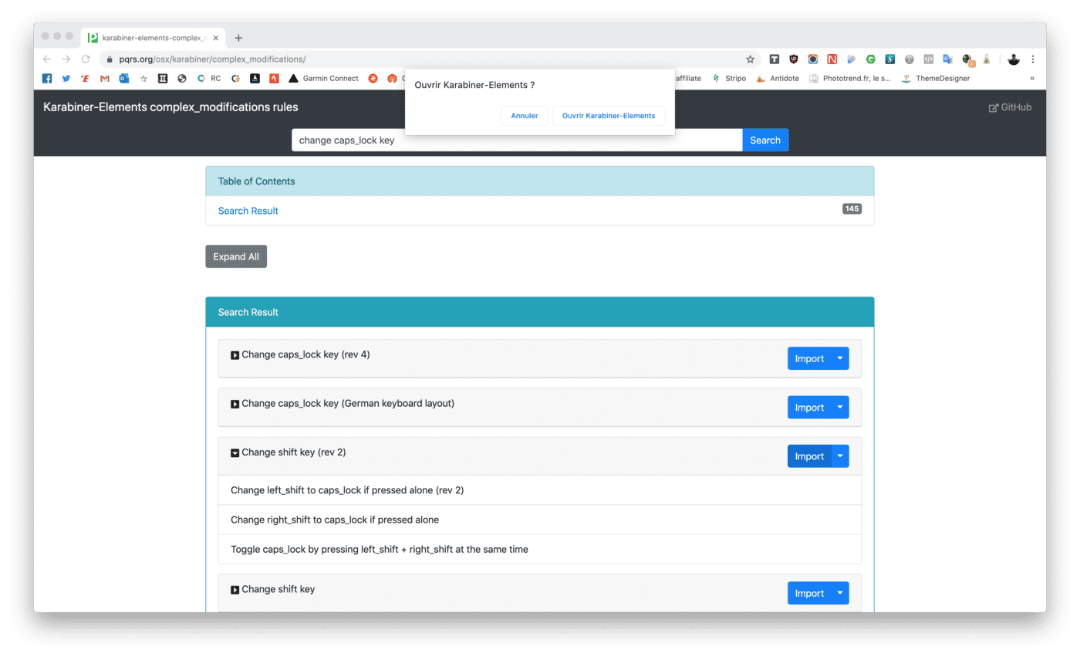Click the Table of Contents header
Image resolution: width=1080 pixels, height=657 pixels.
540,181
